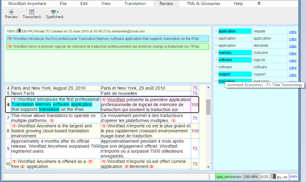Select the Review tab

click(x=166, y=3)
